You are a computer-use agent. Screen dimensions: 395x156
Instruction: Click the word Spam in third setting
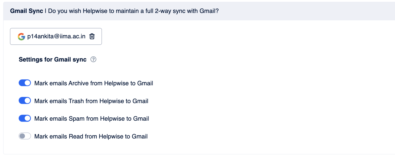pyautogui.click(x=77, y=118)
